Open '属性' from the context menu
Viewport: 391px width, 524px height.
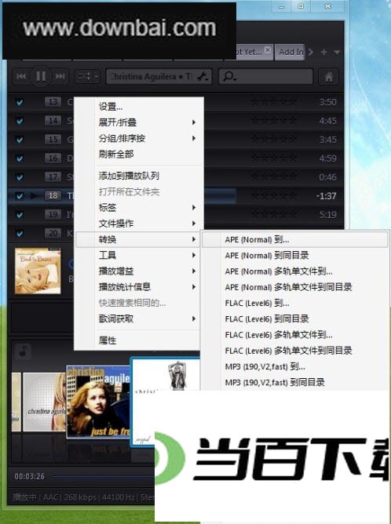point(140,340)
